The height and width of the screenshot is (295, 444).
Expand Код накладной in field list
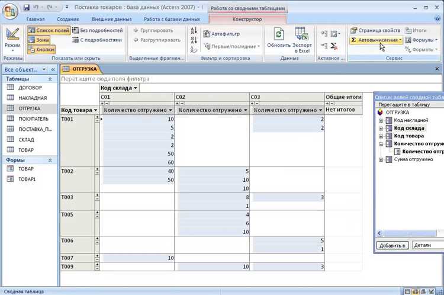tap(381, 120)
